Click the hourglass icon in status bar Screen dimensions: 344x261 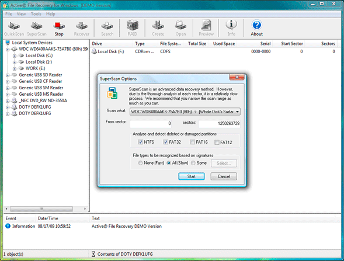[93, 254]
